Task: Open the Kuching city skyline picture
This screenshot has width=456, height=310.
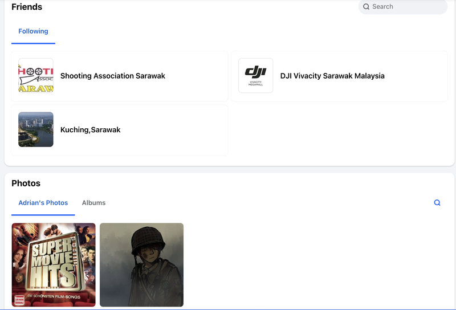Action: [36, 129]
